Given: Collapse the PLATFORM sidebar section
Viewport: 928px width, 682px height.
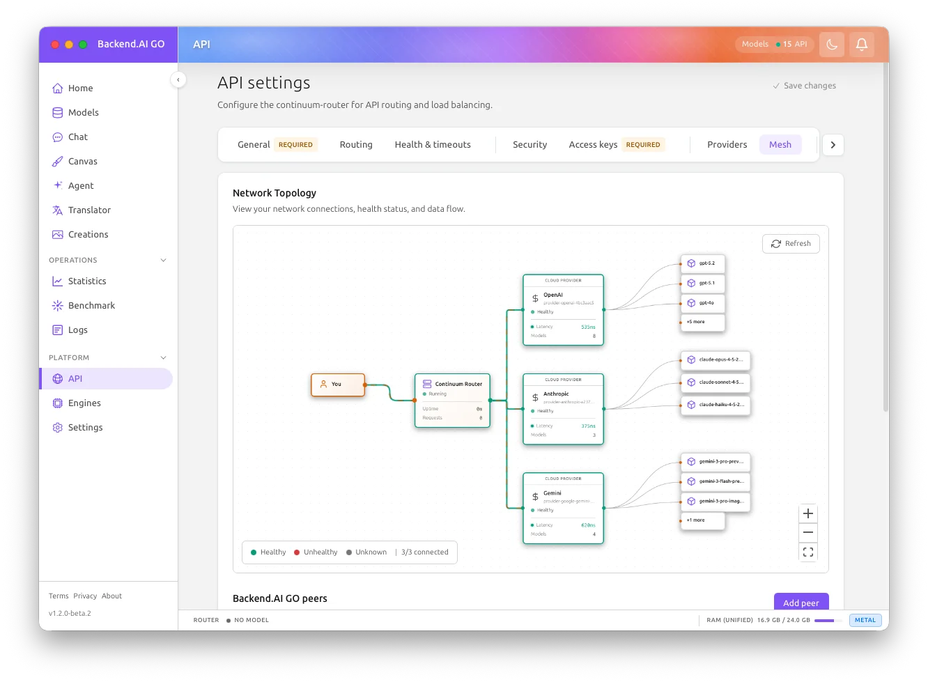Looking at the screenshot, I should click(163, 357).
